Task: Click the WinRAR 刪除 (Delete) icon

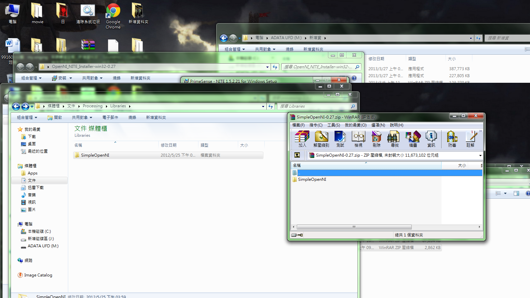Action: 377,139
